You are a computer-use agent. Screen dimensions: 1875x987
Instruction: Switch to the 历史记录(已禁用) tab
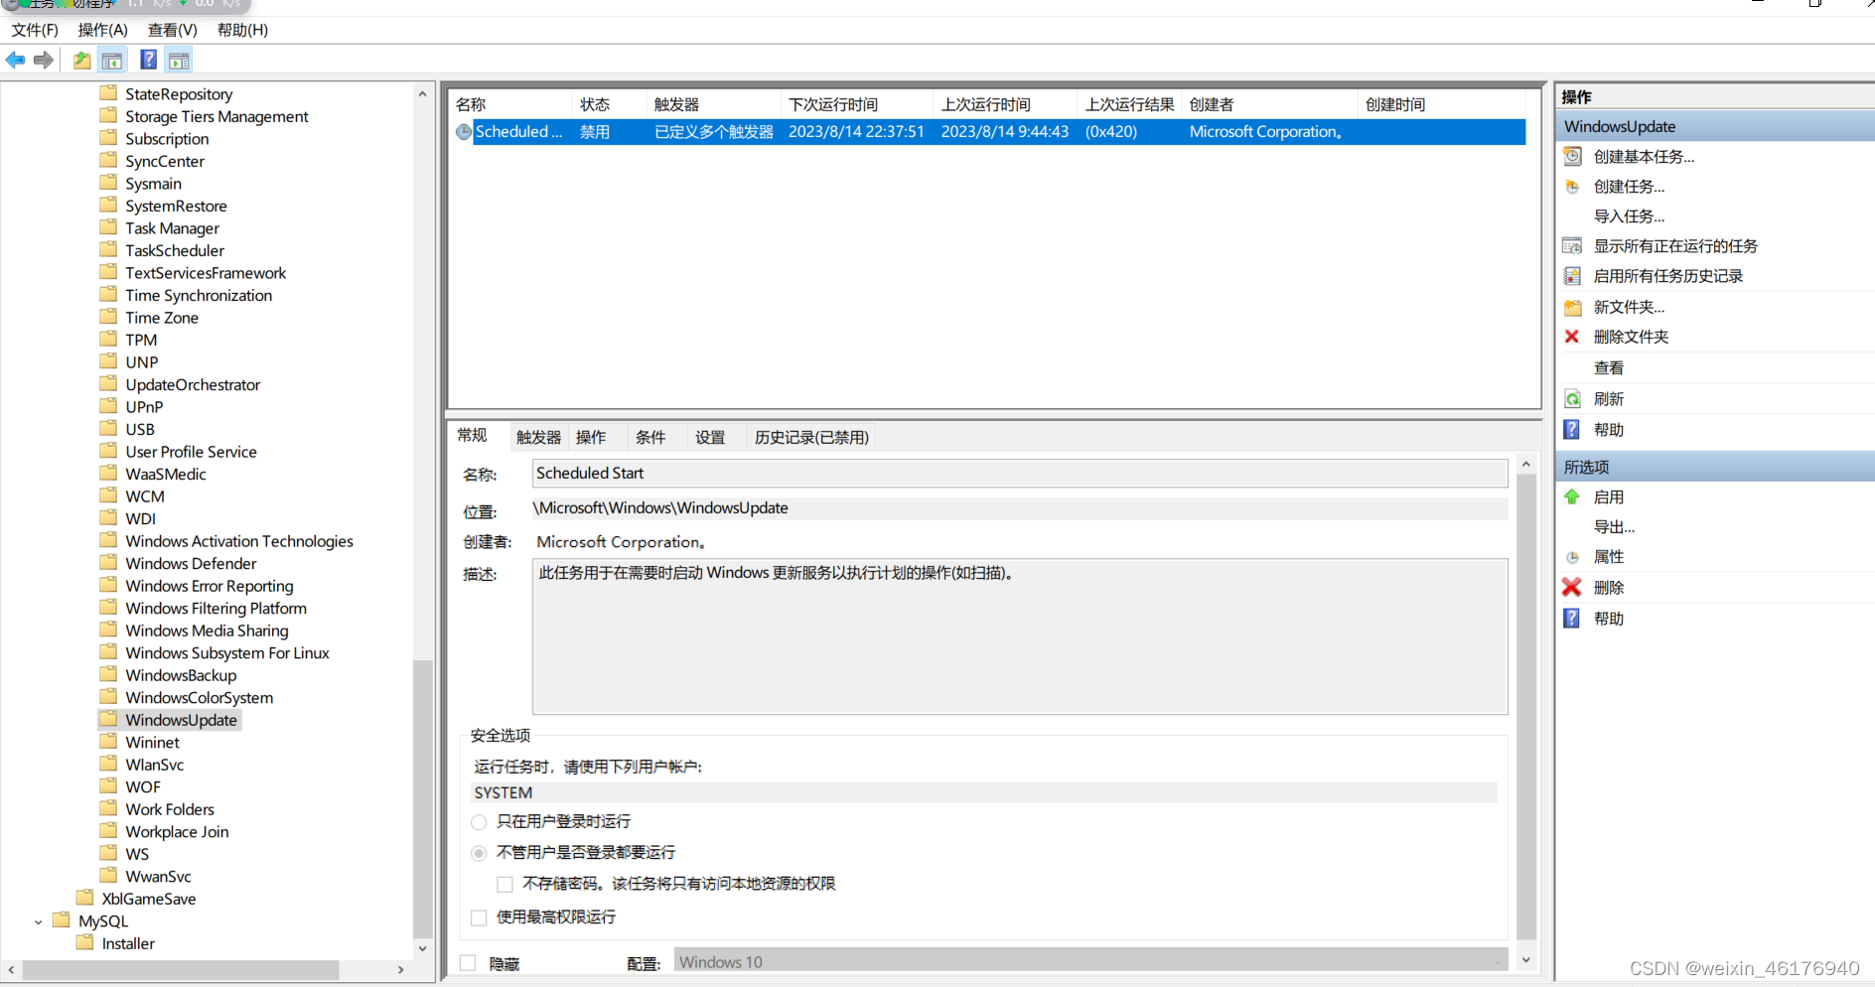click(811, 438)
